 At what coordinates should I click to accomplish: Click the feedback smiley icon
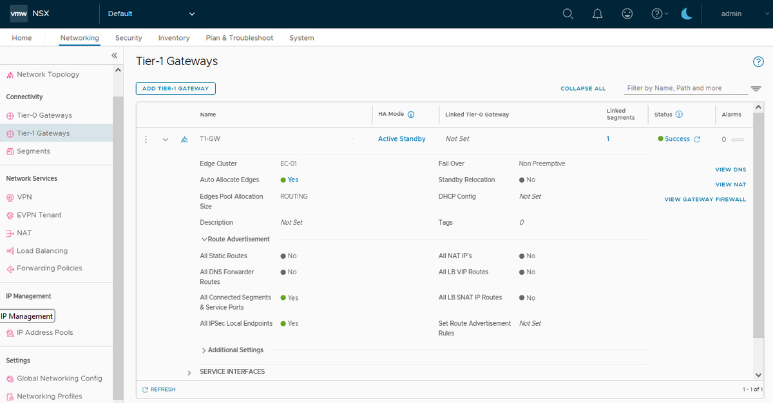coord(627,14)
